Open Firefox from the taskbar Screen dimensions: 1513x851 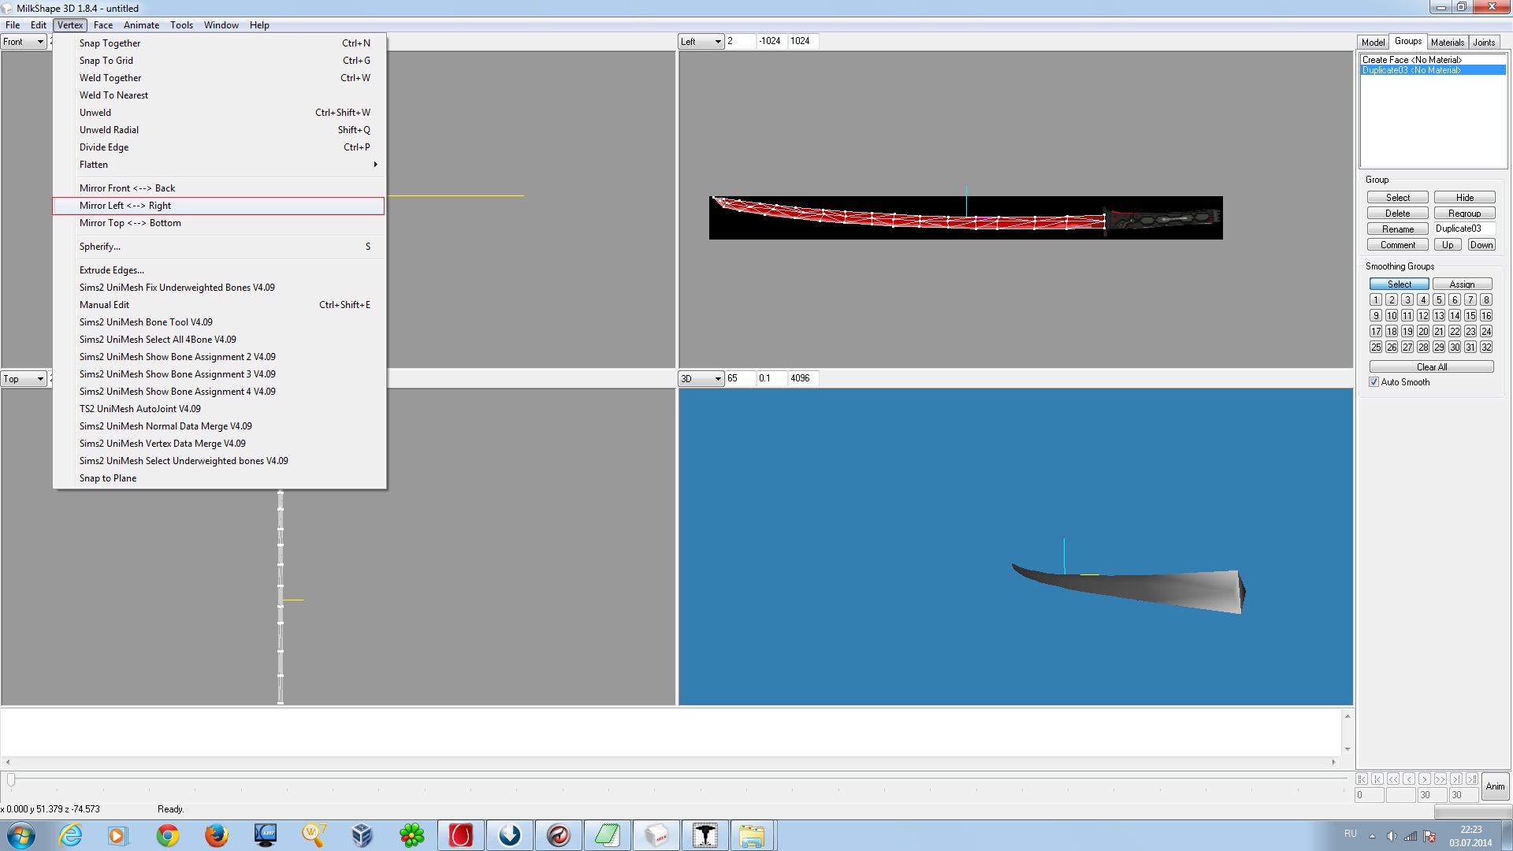(216, 835)
